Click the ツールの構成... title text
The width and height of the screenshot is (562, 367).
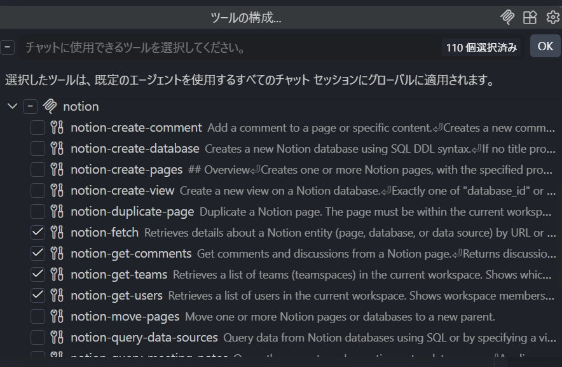click(245, 17)
